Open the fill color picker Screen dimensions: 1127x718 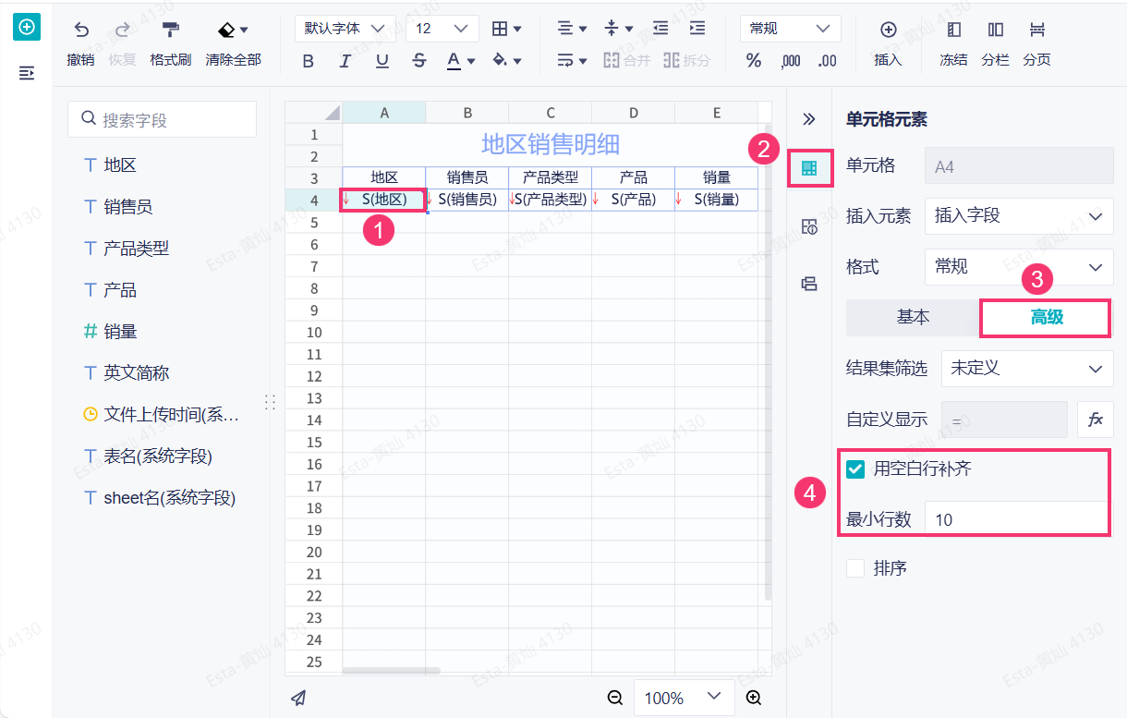(507, 61)
